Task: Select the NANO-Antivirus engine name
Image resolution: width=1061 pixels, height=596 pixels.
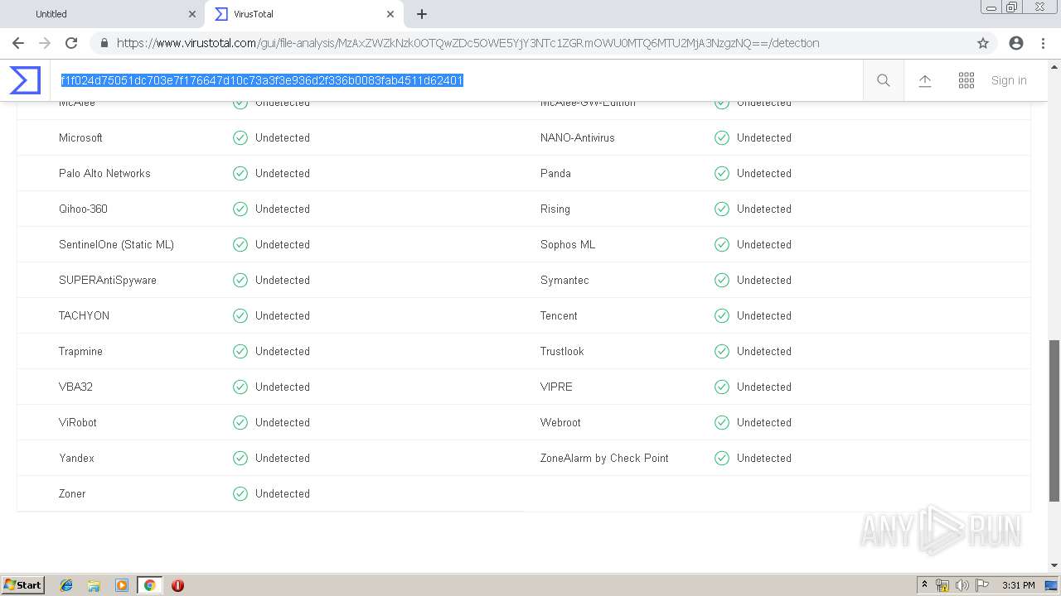Action: point(578,137)
